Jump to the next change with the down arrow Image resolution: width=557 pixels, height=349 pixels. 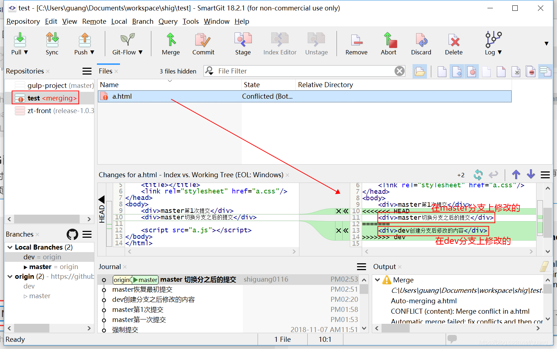531,175
